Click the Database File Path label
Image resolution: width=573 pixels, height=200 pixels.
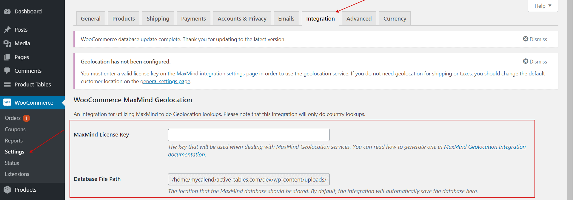coord(97,179)
